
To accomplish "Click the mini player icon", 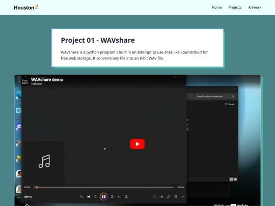I will click(x=176, y=196).
